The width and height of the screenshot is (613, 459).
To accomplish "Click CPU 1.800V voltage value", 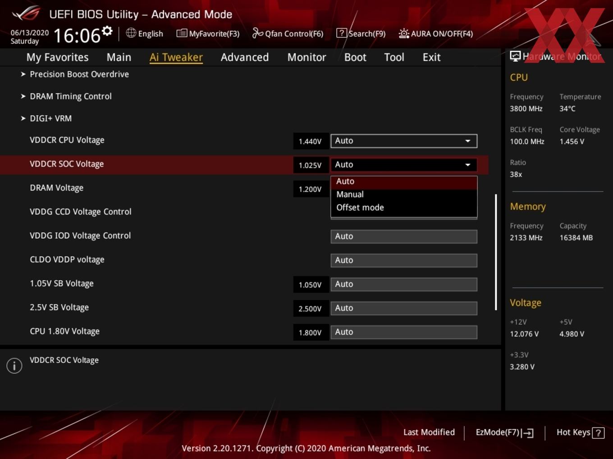I will [310, 333].
